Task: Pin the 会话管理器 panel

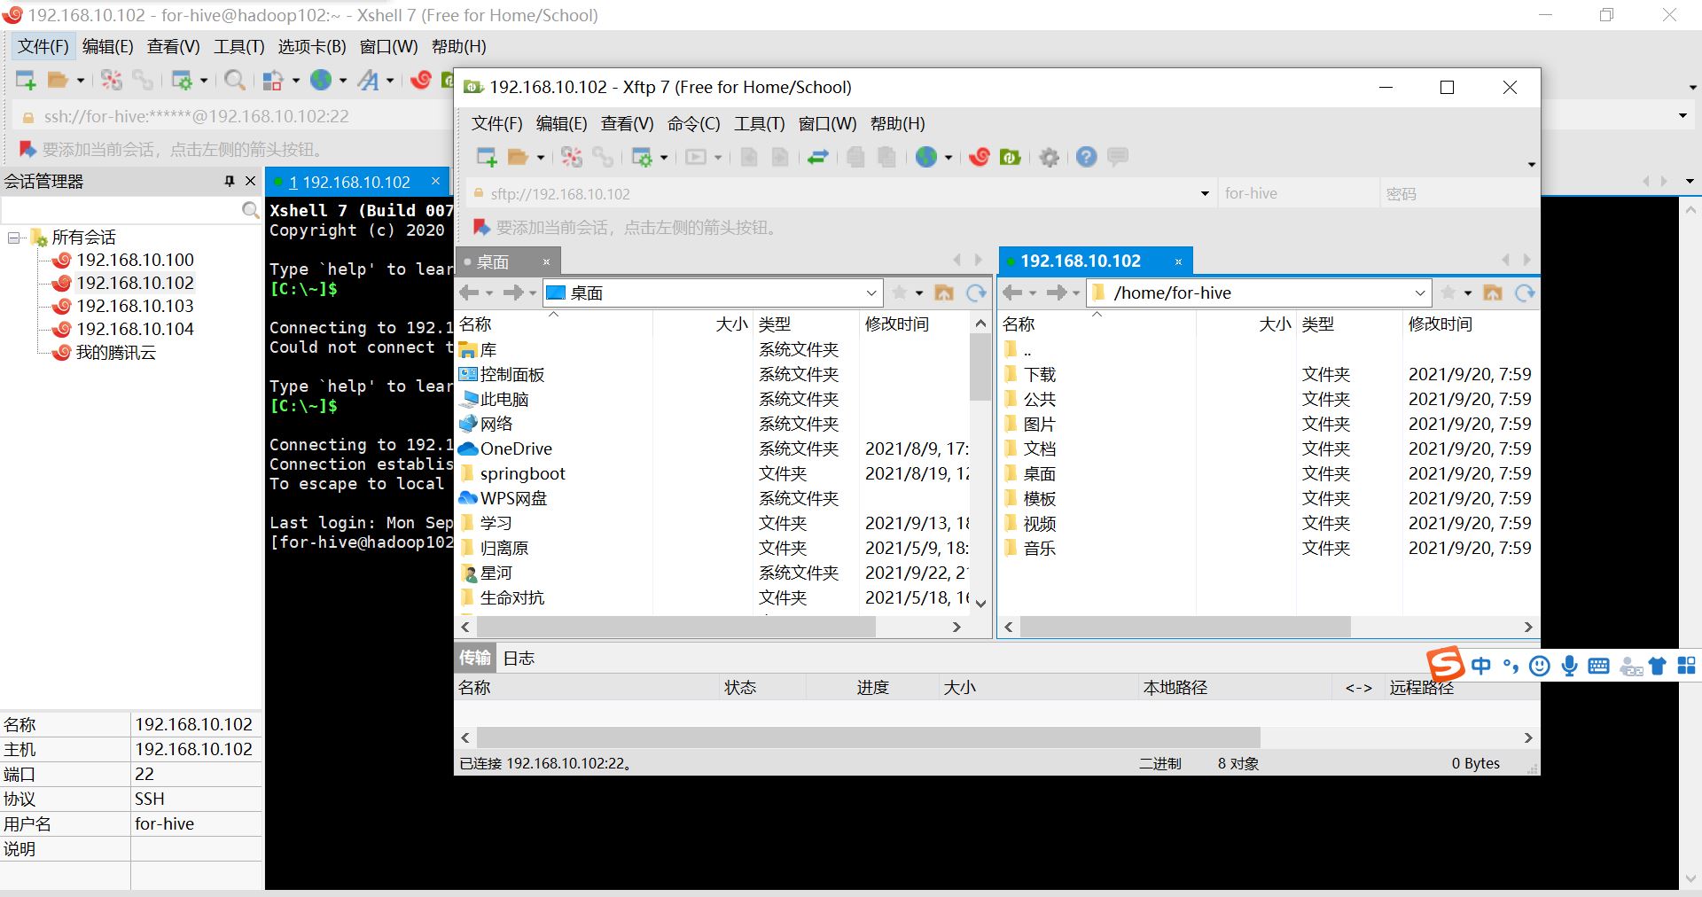Action: pos(230,181)
